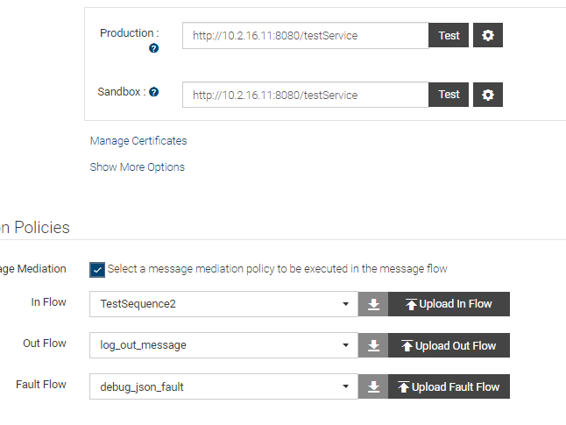Focus the Production endpoint URL field

pos(305,36)
